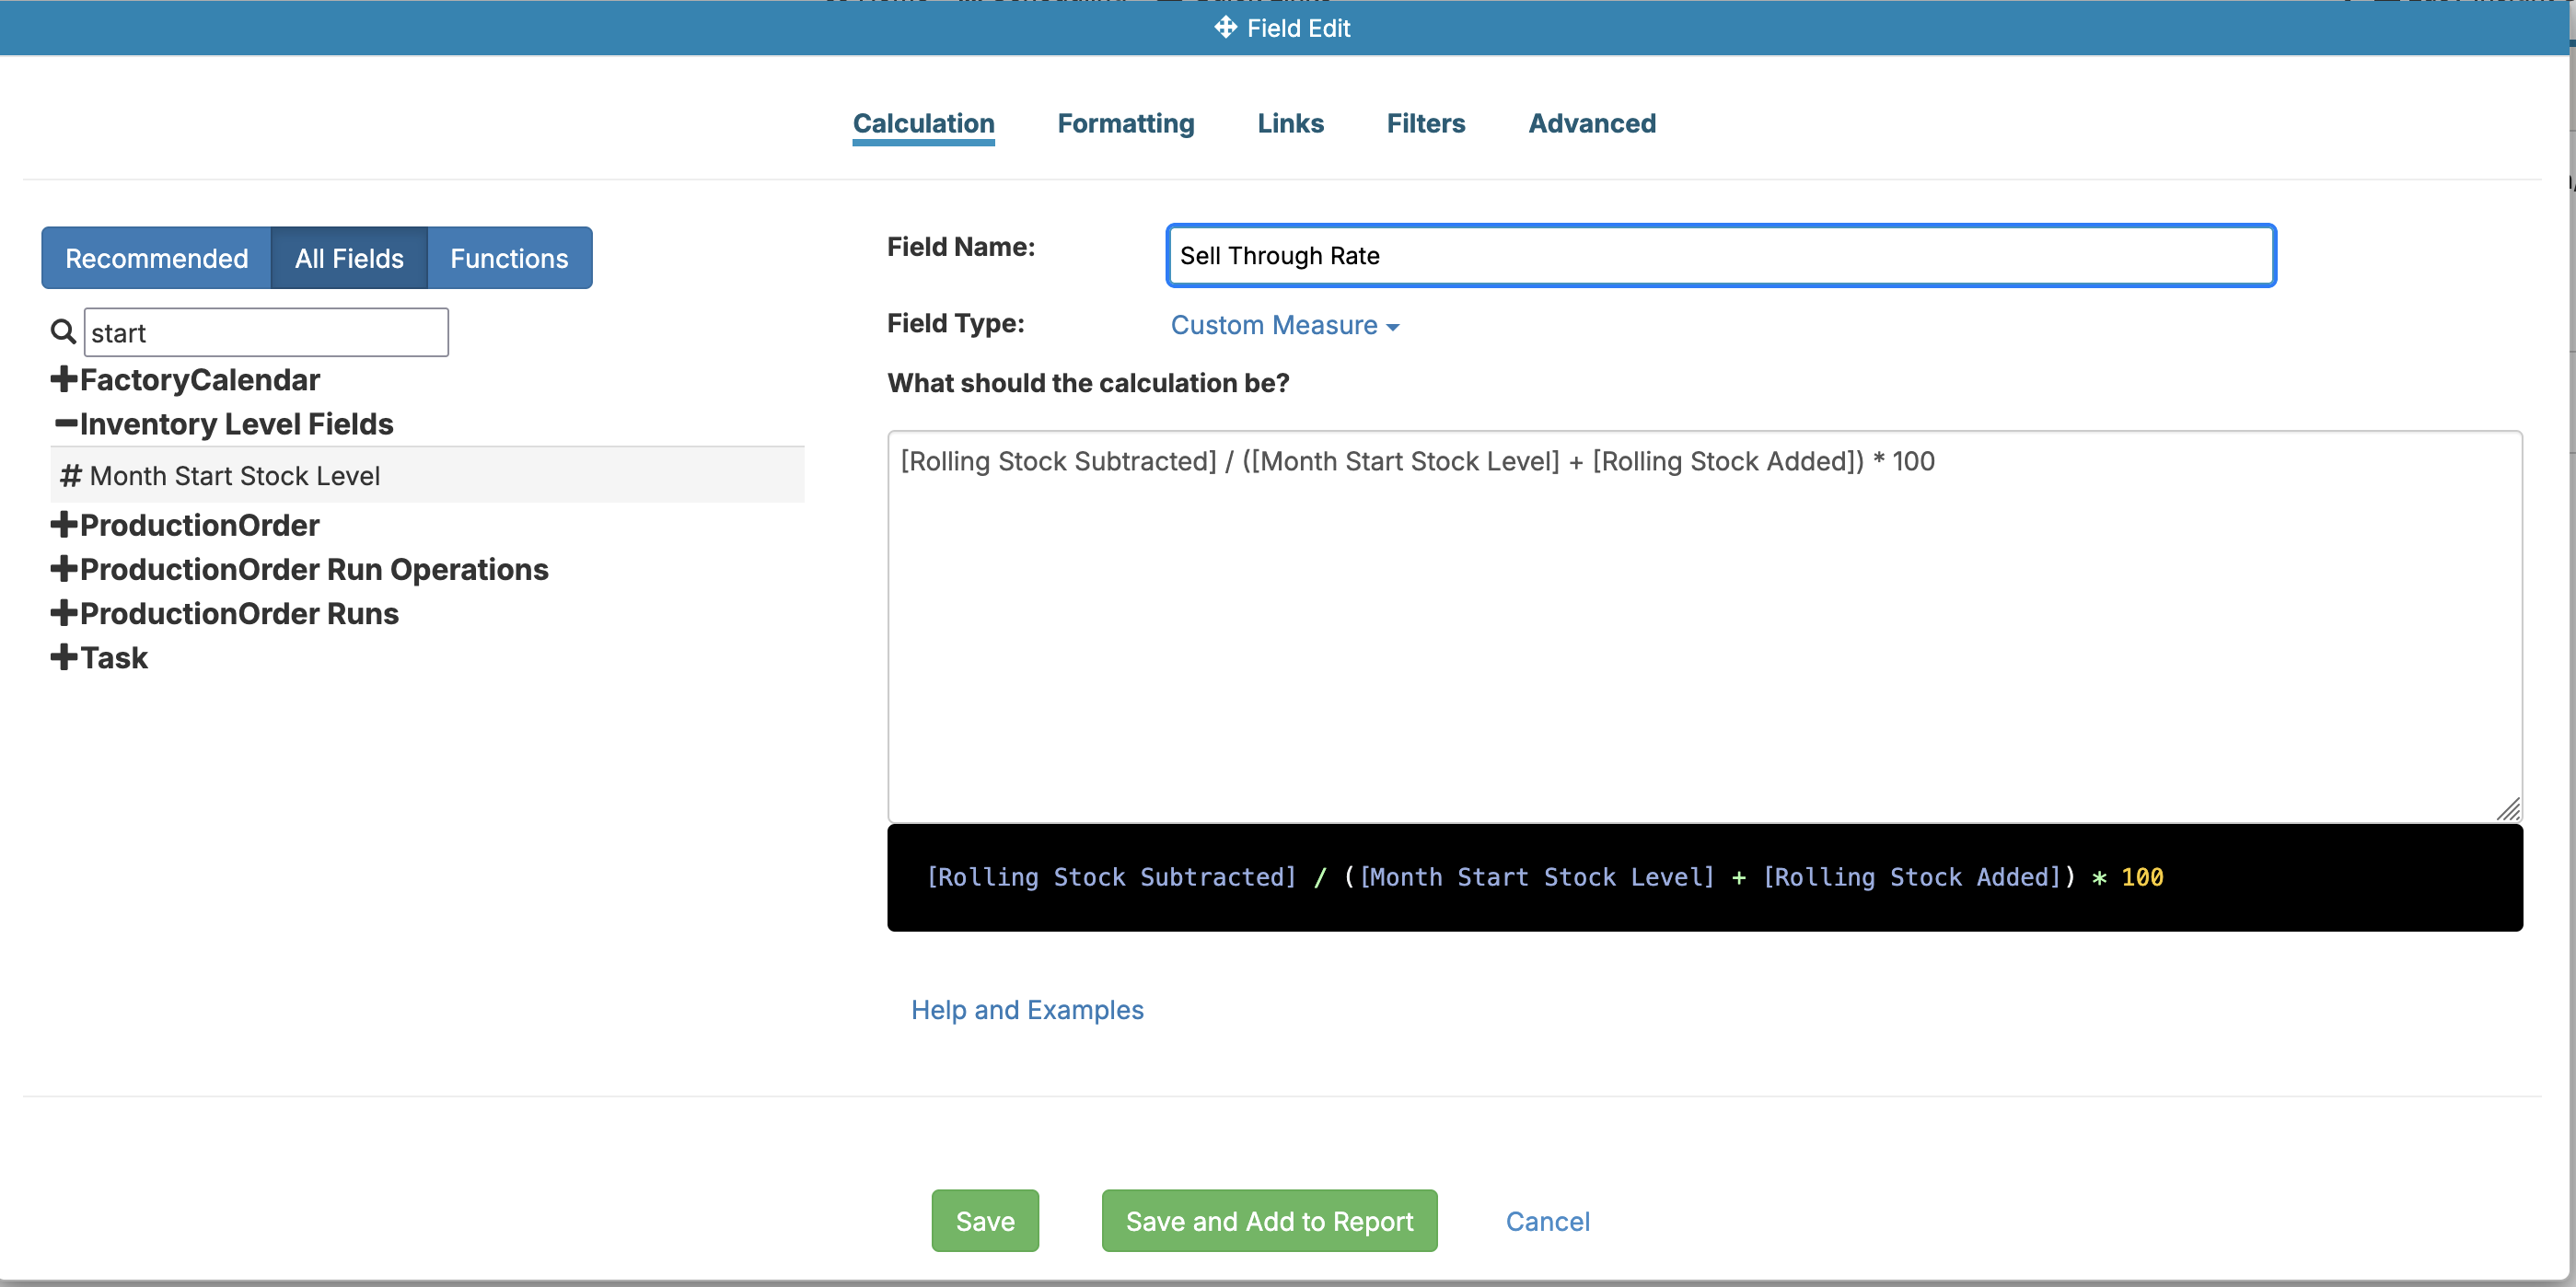Select the All Fields toggle button
2576x1287 pixels.
point(349,258)
